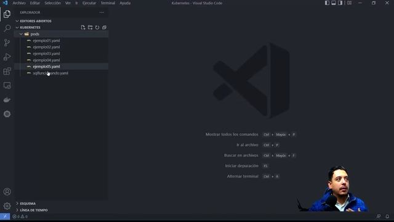Expand the Línea de Tiempo section
The height and width of the screenshot is (222, 394).
[x=62, y=210]
